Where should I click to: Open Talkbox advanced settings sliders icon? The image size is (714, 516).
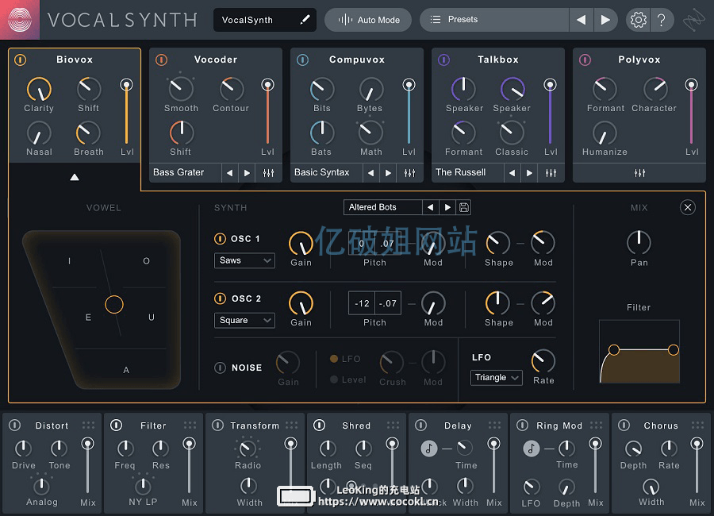pyautogui.click(x=551, y=173)
